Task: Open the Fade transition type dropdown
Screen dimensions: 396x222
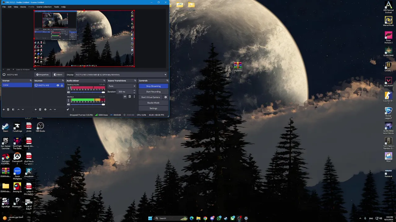Action: click(x=122, y=86)
